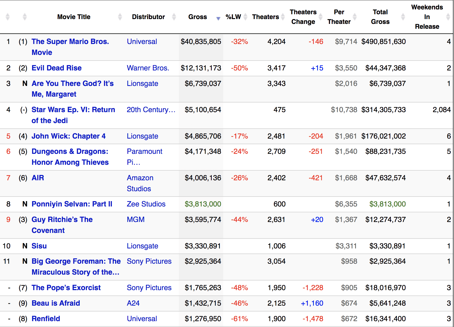
Task: Open Star Wars Ep. VI: Return of the Jedi
Action: [73, 115]
